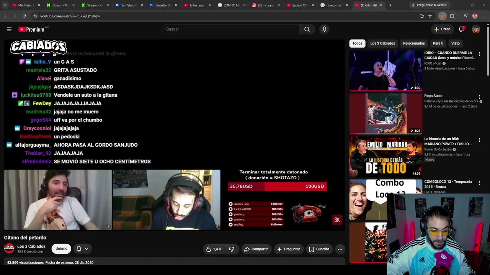Click the install or cast icon in address bar

tap(421, 16)
